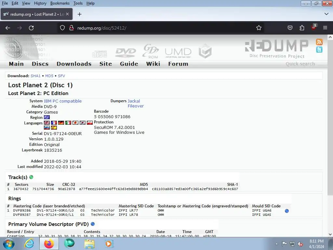Reload the redump.org page
This screenshot has width=333, height=250.
[31, 28]
